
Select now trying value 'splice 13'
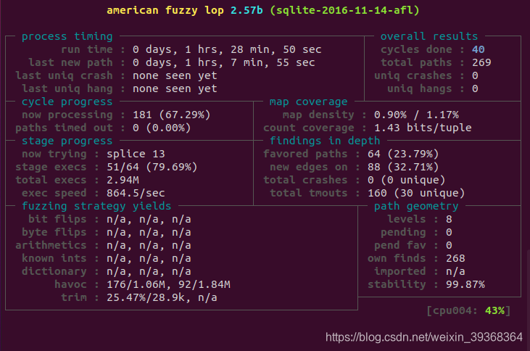point(136,154)
